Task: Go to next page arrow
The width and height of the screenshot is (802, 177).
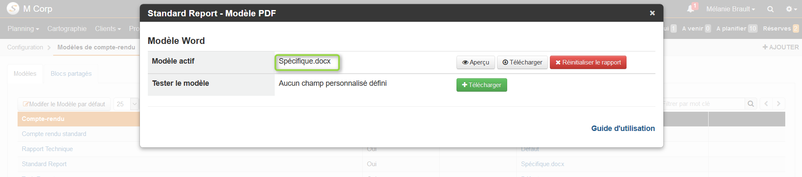Action: (779, 104)
